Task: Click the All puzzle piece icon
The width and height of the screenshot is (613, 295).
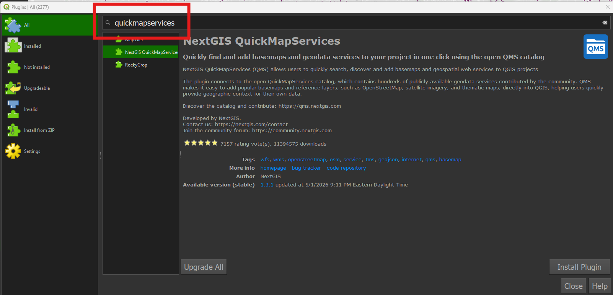Action: pos(13,25)
